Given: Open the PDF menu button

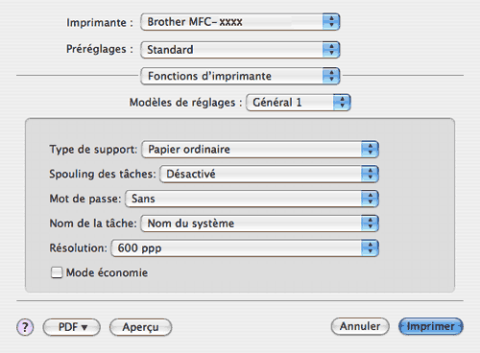Looking at the screenshot, I should [72, 327].
